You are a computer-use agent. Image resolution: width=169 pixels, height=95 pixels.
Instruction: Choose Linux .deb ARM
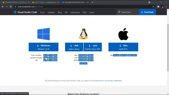[85, 55]
